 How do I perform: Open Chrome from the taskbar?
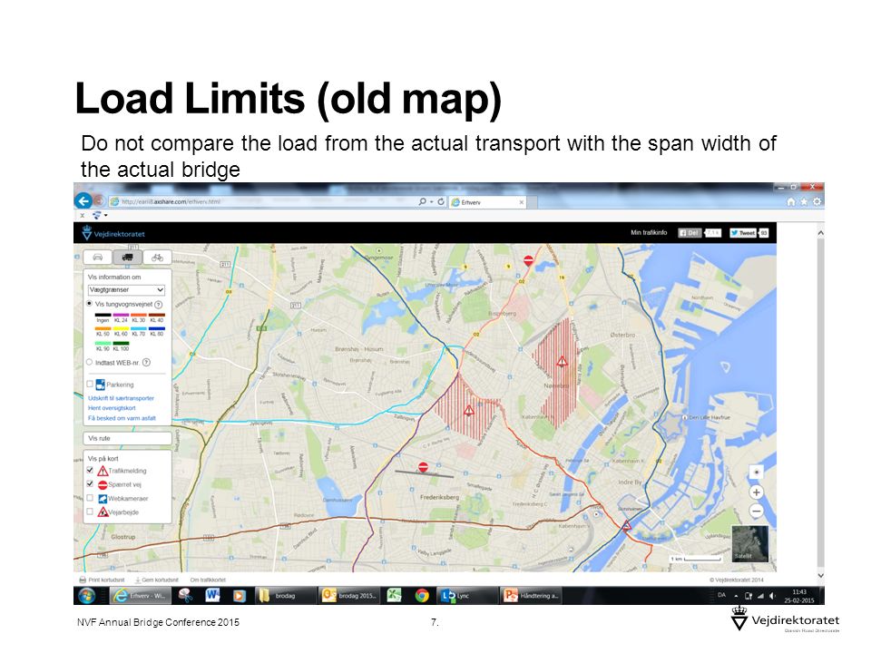click(422, 595)
